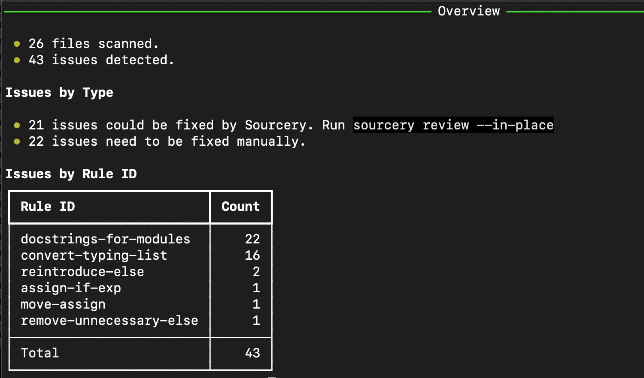Select the highlighted 'sourcery review --in-place' command
This screenshot has width=644, height=378.
coord(453,125)
